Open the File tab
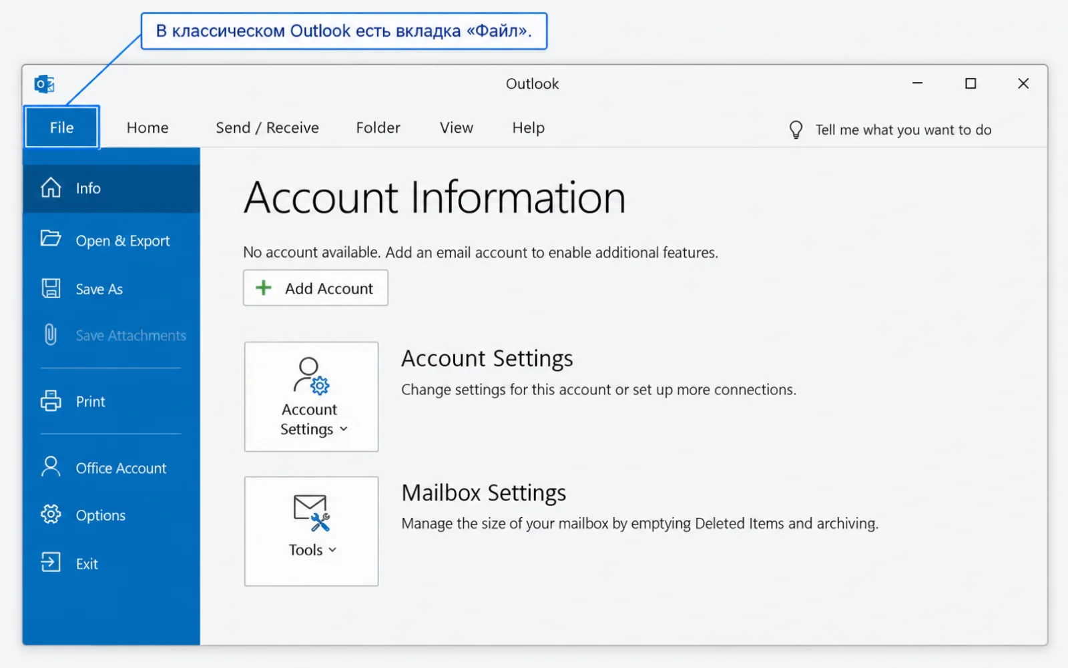This screenshot has height=668, width=1068. pos(62,127)
